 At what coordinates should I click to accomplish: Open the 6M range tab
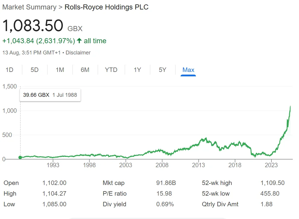coord(85,70)
